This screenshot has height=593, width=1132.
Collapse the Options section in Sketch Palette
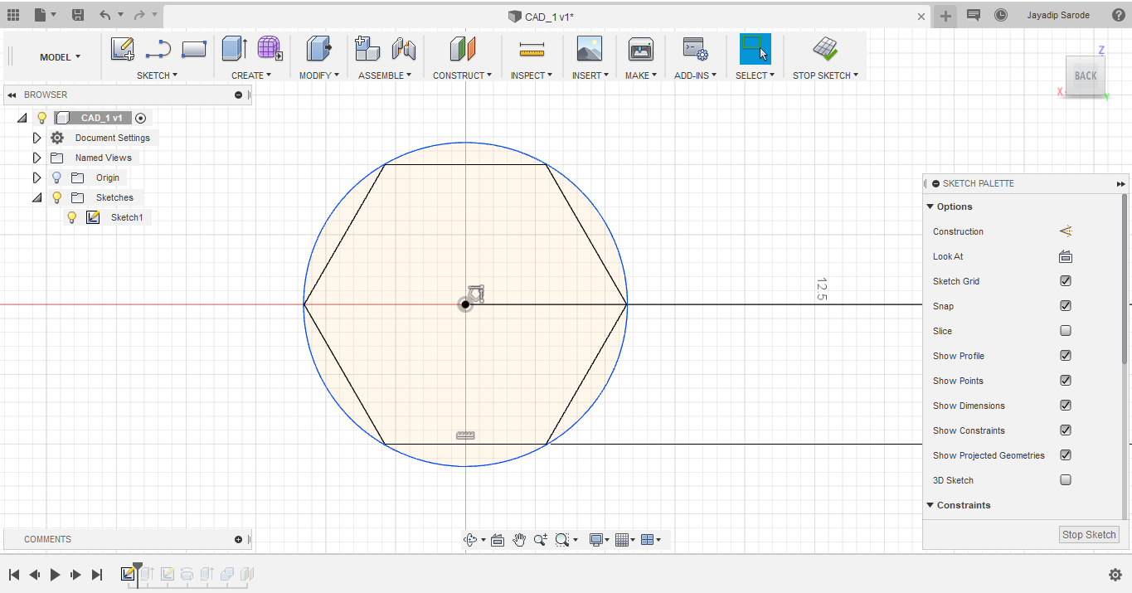click(930, 207)
